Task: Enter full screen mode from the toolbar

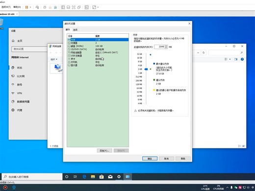Action: [x=74, y=7]
